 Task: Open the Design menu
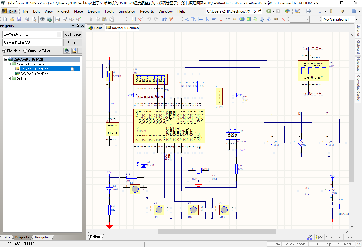click(94, 11)
